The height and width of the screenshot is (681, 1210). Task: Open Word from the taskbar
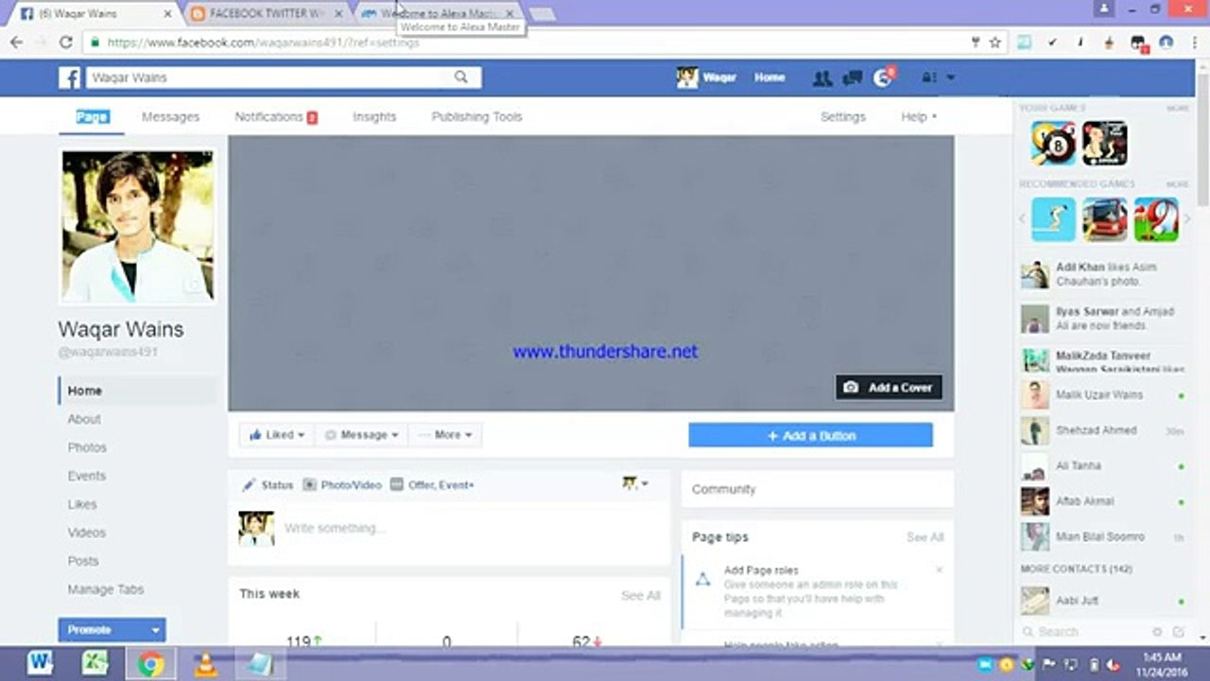pyautogui.click(x=41, y=664)
